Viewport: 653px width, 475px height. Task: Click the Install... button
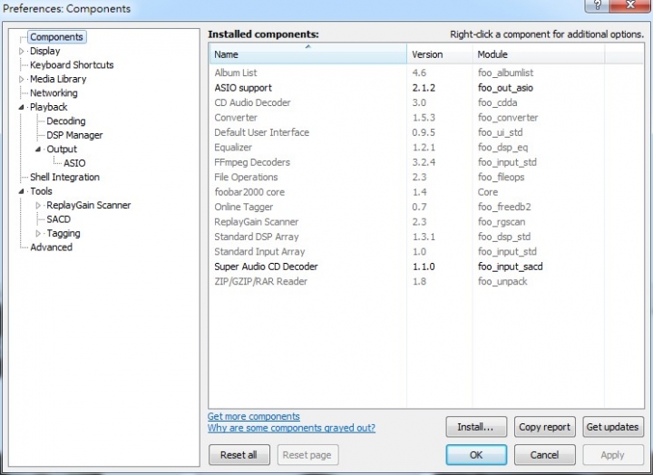click(476, 427)
